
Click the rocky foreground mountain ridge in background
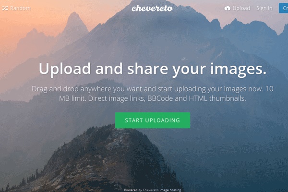[103, 162]
